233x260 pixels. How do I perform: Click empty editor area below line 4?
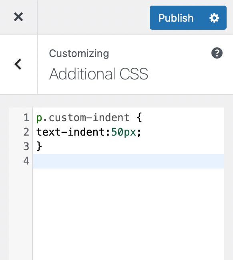coord(129,214)
